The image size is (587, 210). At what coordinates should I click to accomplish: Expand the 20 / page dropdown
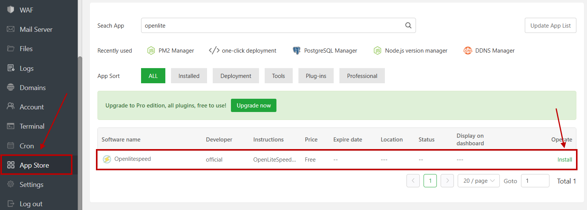[x=479, y=181]
